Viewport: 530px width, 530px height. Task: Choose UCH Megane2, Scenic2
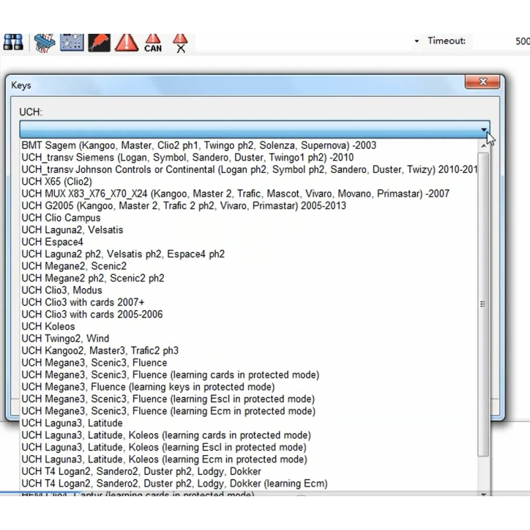pos(249,266)
